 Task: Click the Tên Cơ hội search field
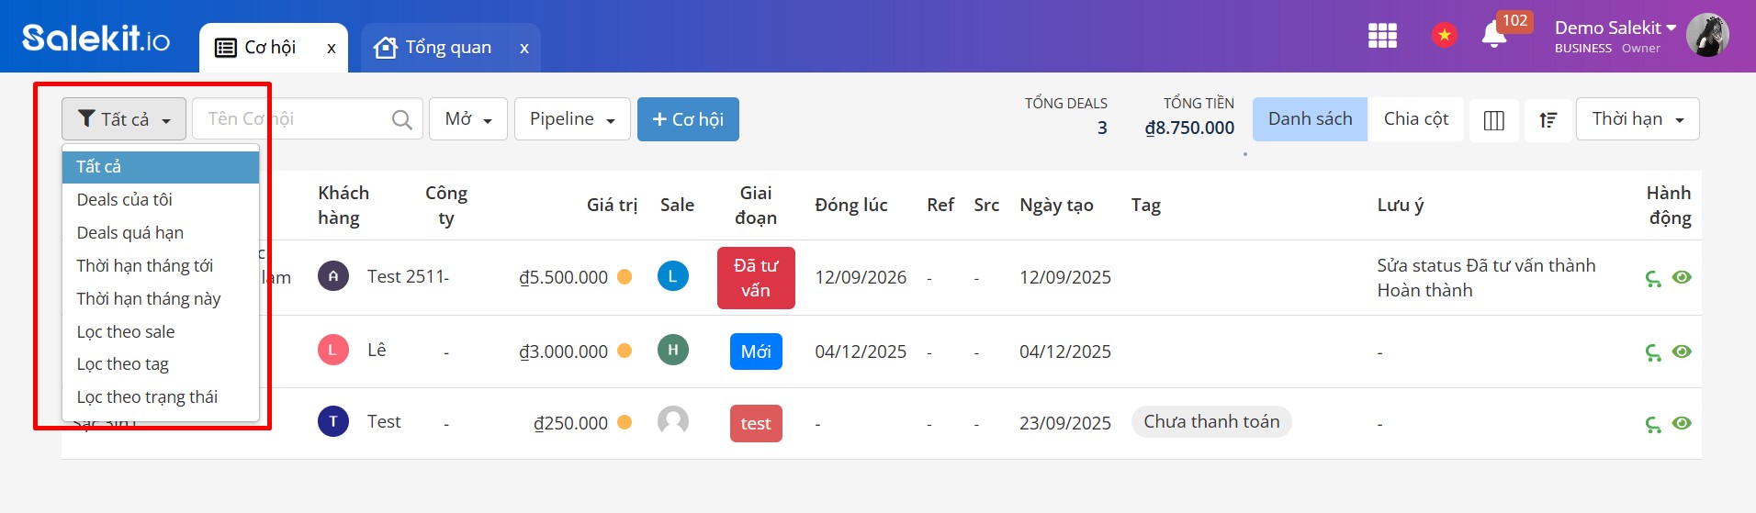tap(294, 119)
